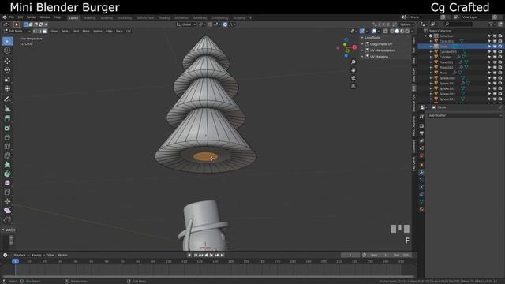Select the Extrude Region tool

tap(7, 118)
